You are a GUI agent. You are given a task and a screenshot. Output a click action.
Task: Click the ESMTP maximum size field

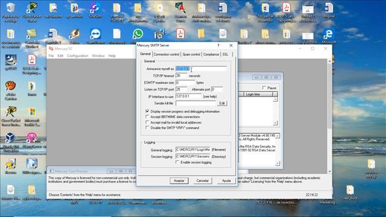coord(185,83)
